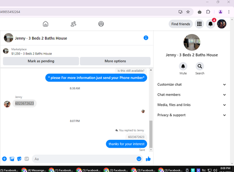
Task: Click the Find friends button
Action: [181, 24]
